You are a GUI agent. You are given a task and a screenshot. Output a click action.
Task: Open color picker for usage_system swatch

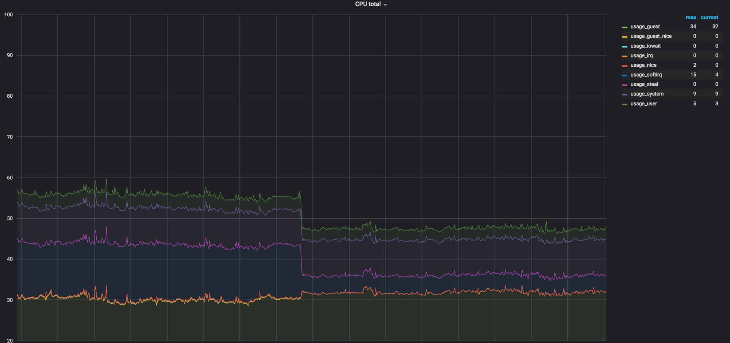point(625,94)
